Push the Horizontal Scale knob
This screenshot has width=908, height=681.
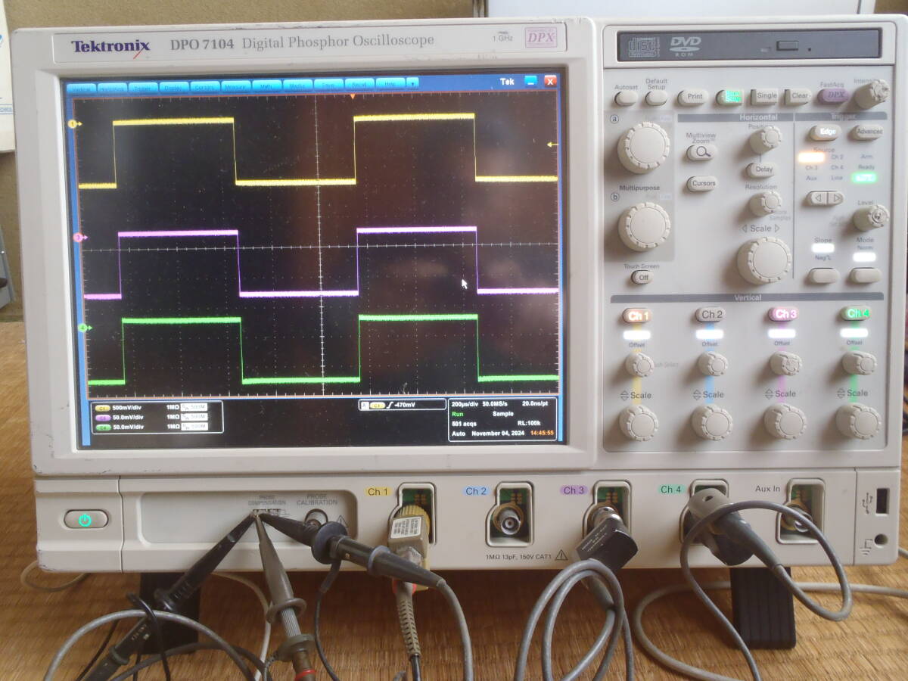point(764,260)
